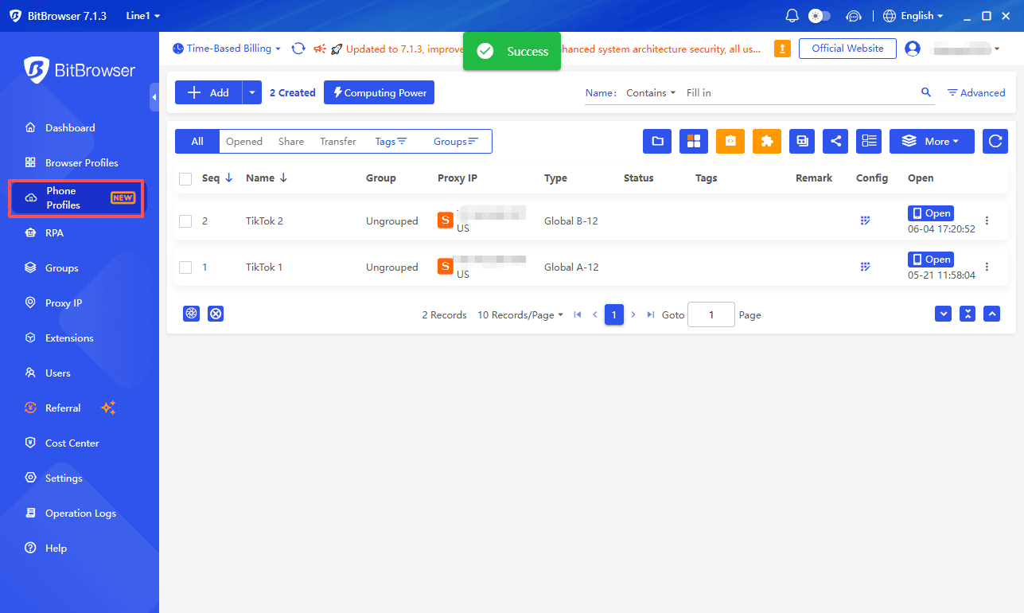Screen dimensions: 1024x613
Task: Open Operation Logs in the sidebar
Action: coord(80,513)
